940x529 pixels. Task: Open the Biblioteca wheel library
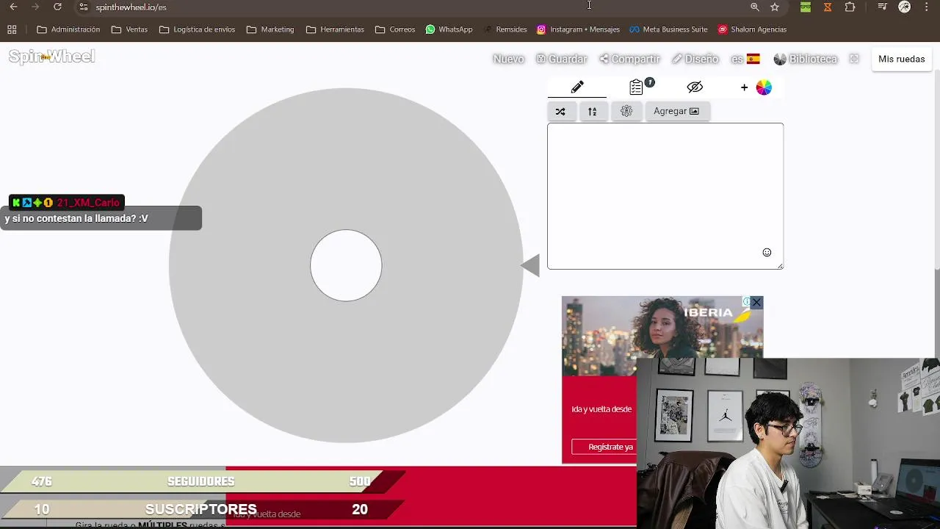[806, 59]
